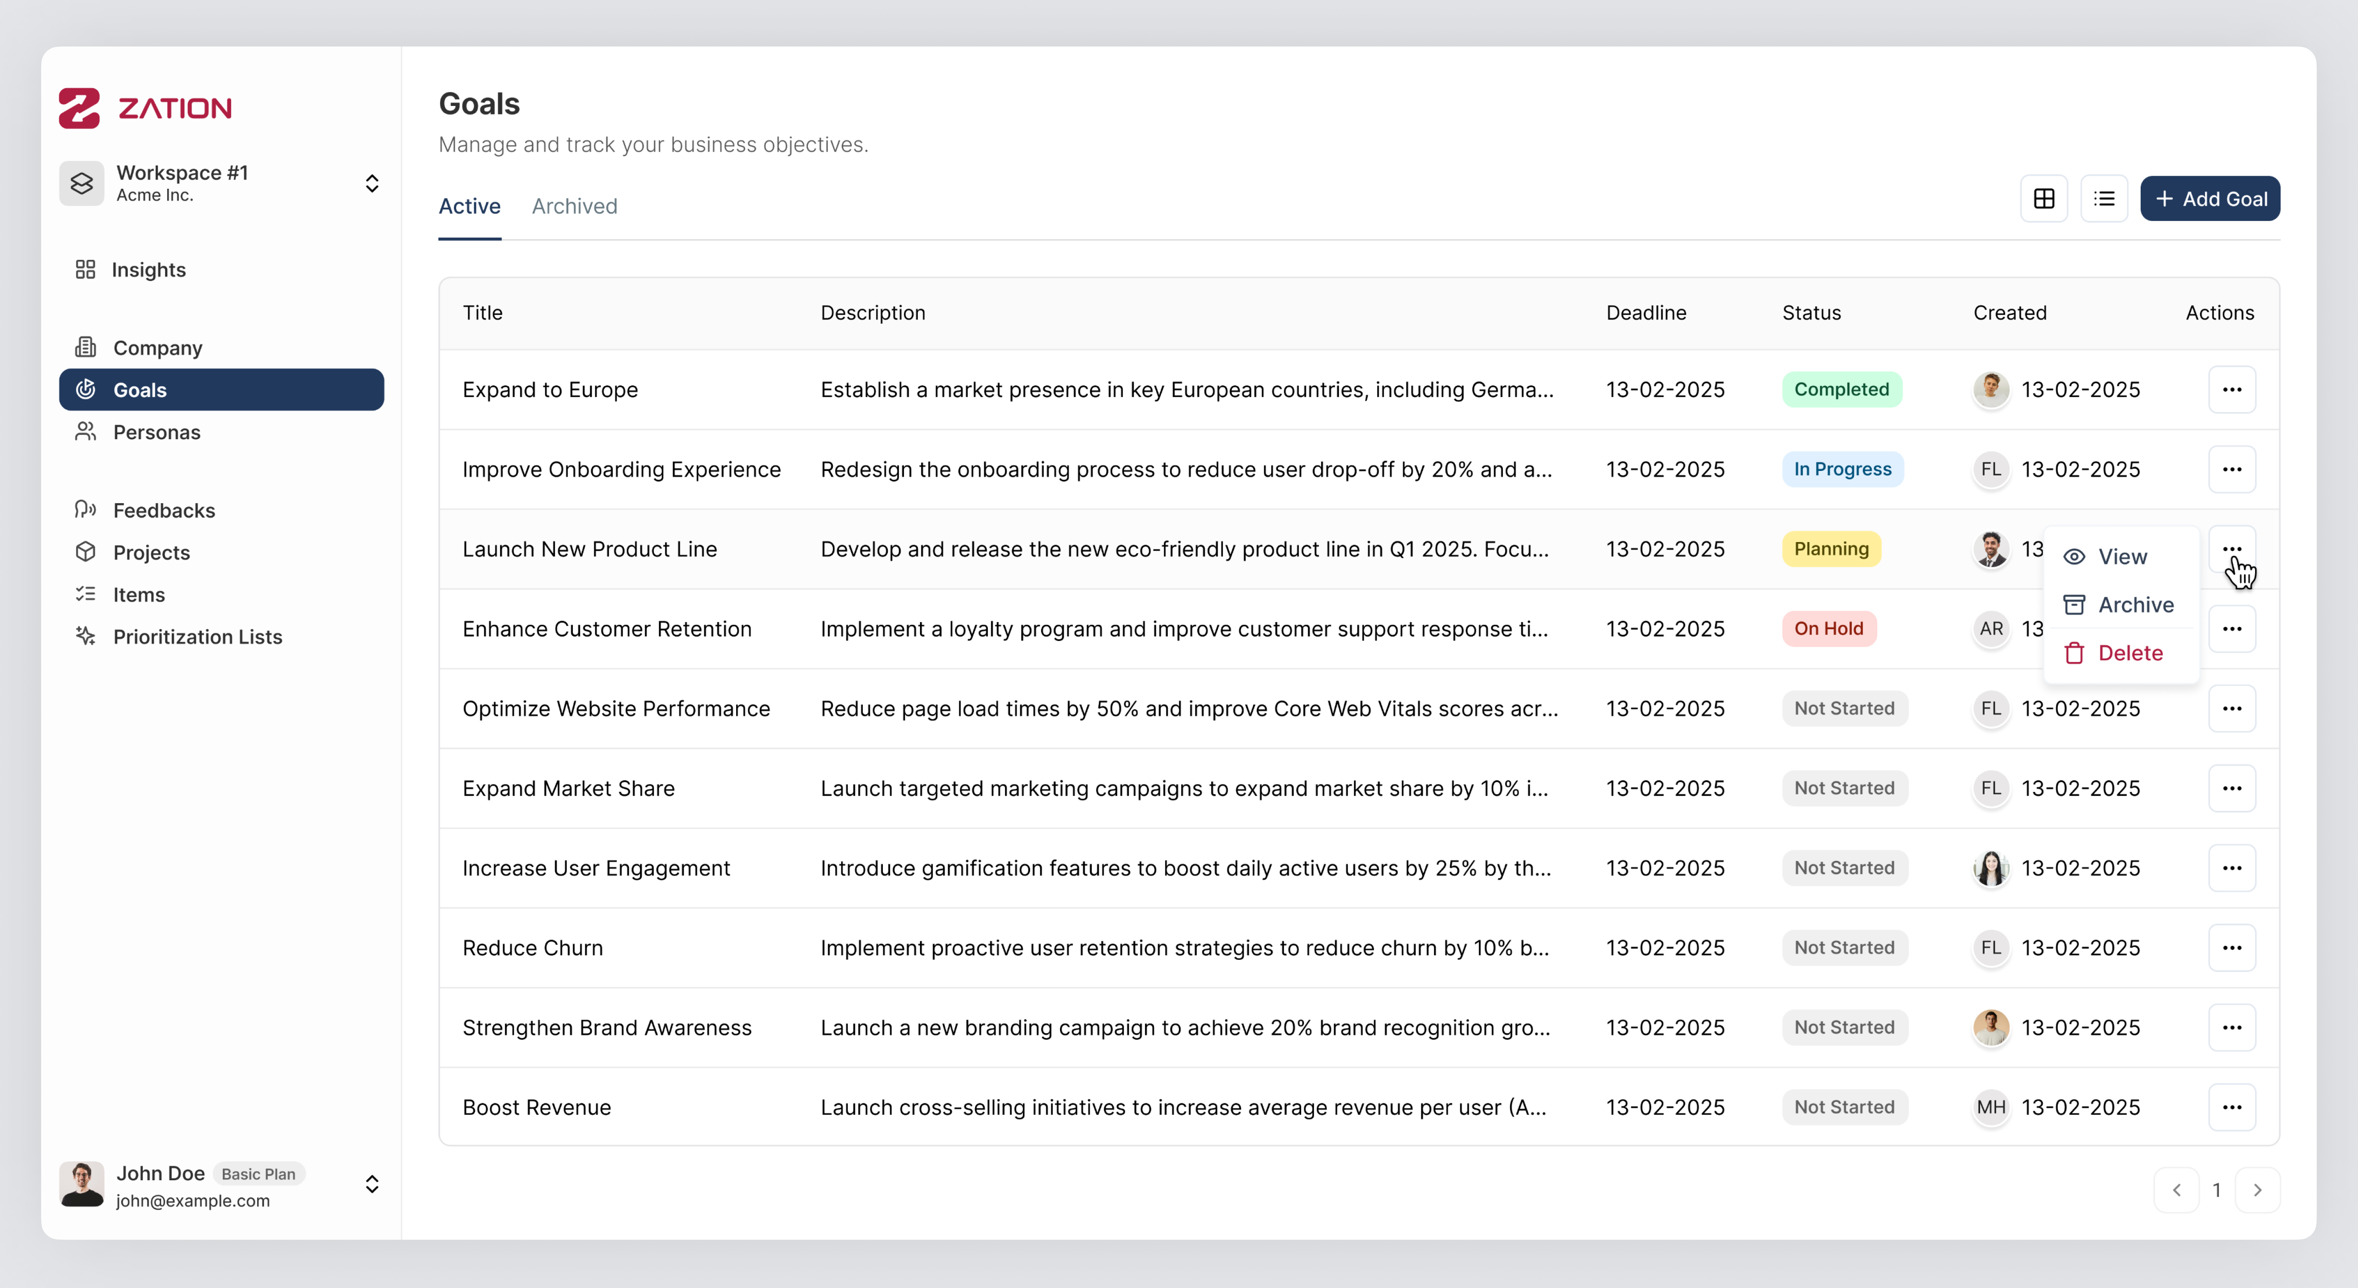Go to next page arrow

pyautogui.click(x=2256, y=1189)
